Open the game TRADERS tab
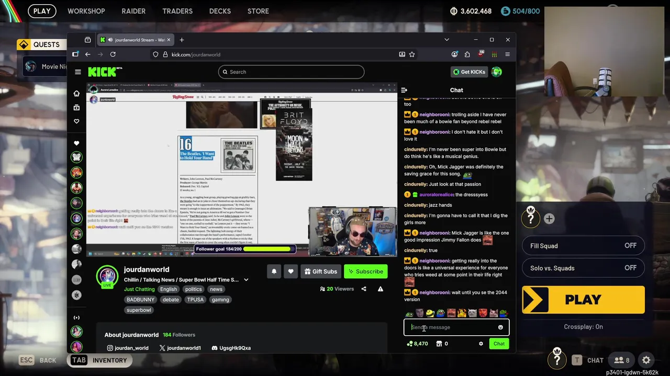This screenshot has width=670, height=376. pos(177,11)
